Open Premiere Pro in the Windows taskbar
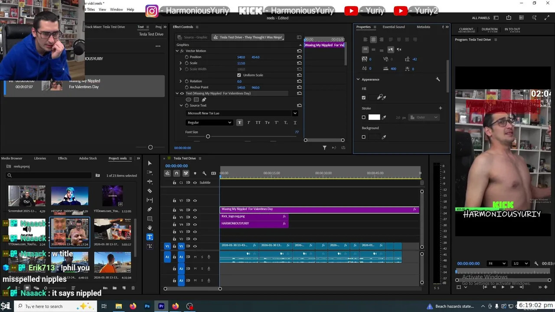The height and width of the screenshot is (312, 555). click(161, 306)
